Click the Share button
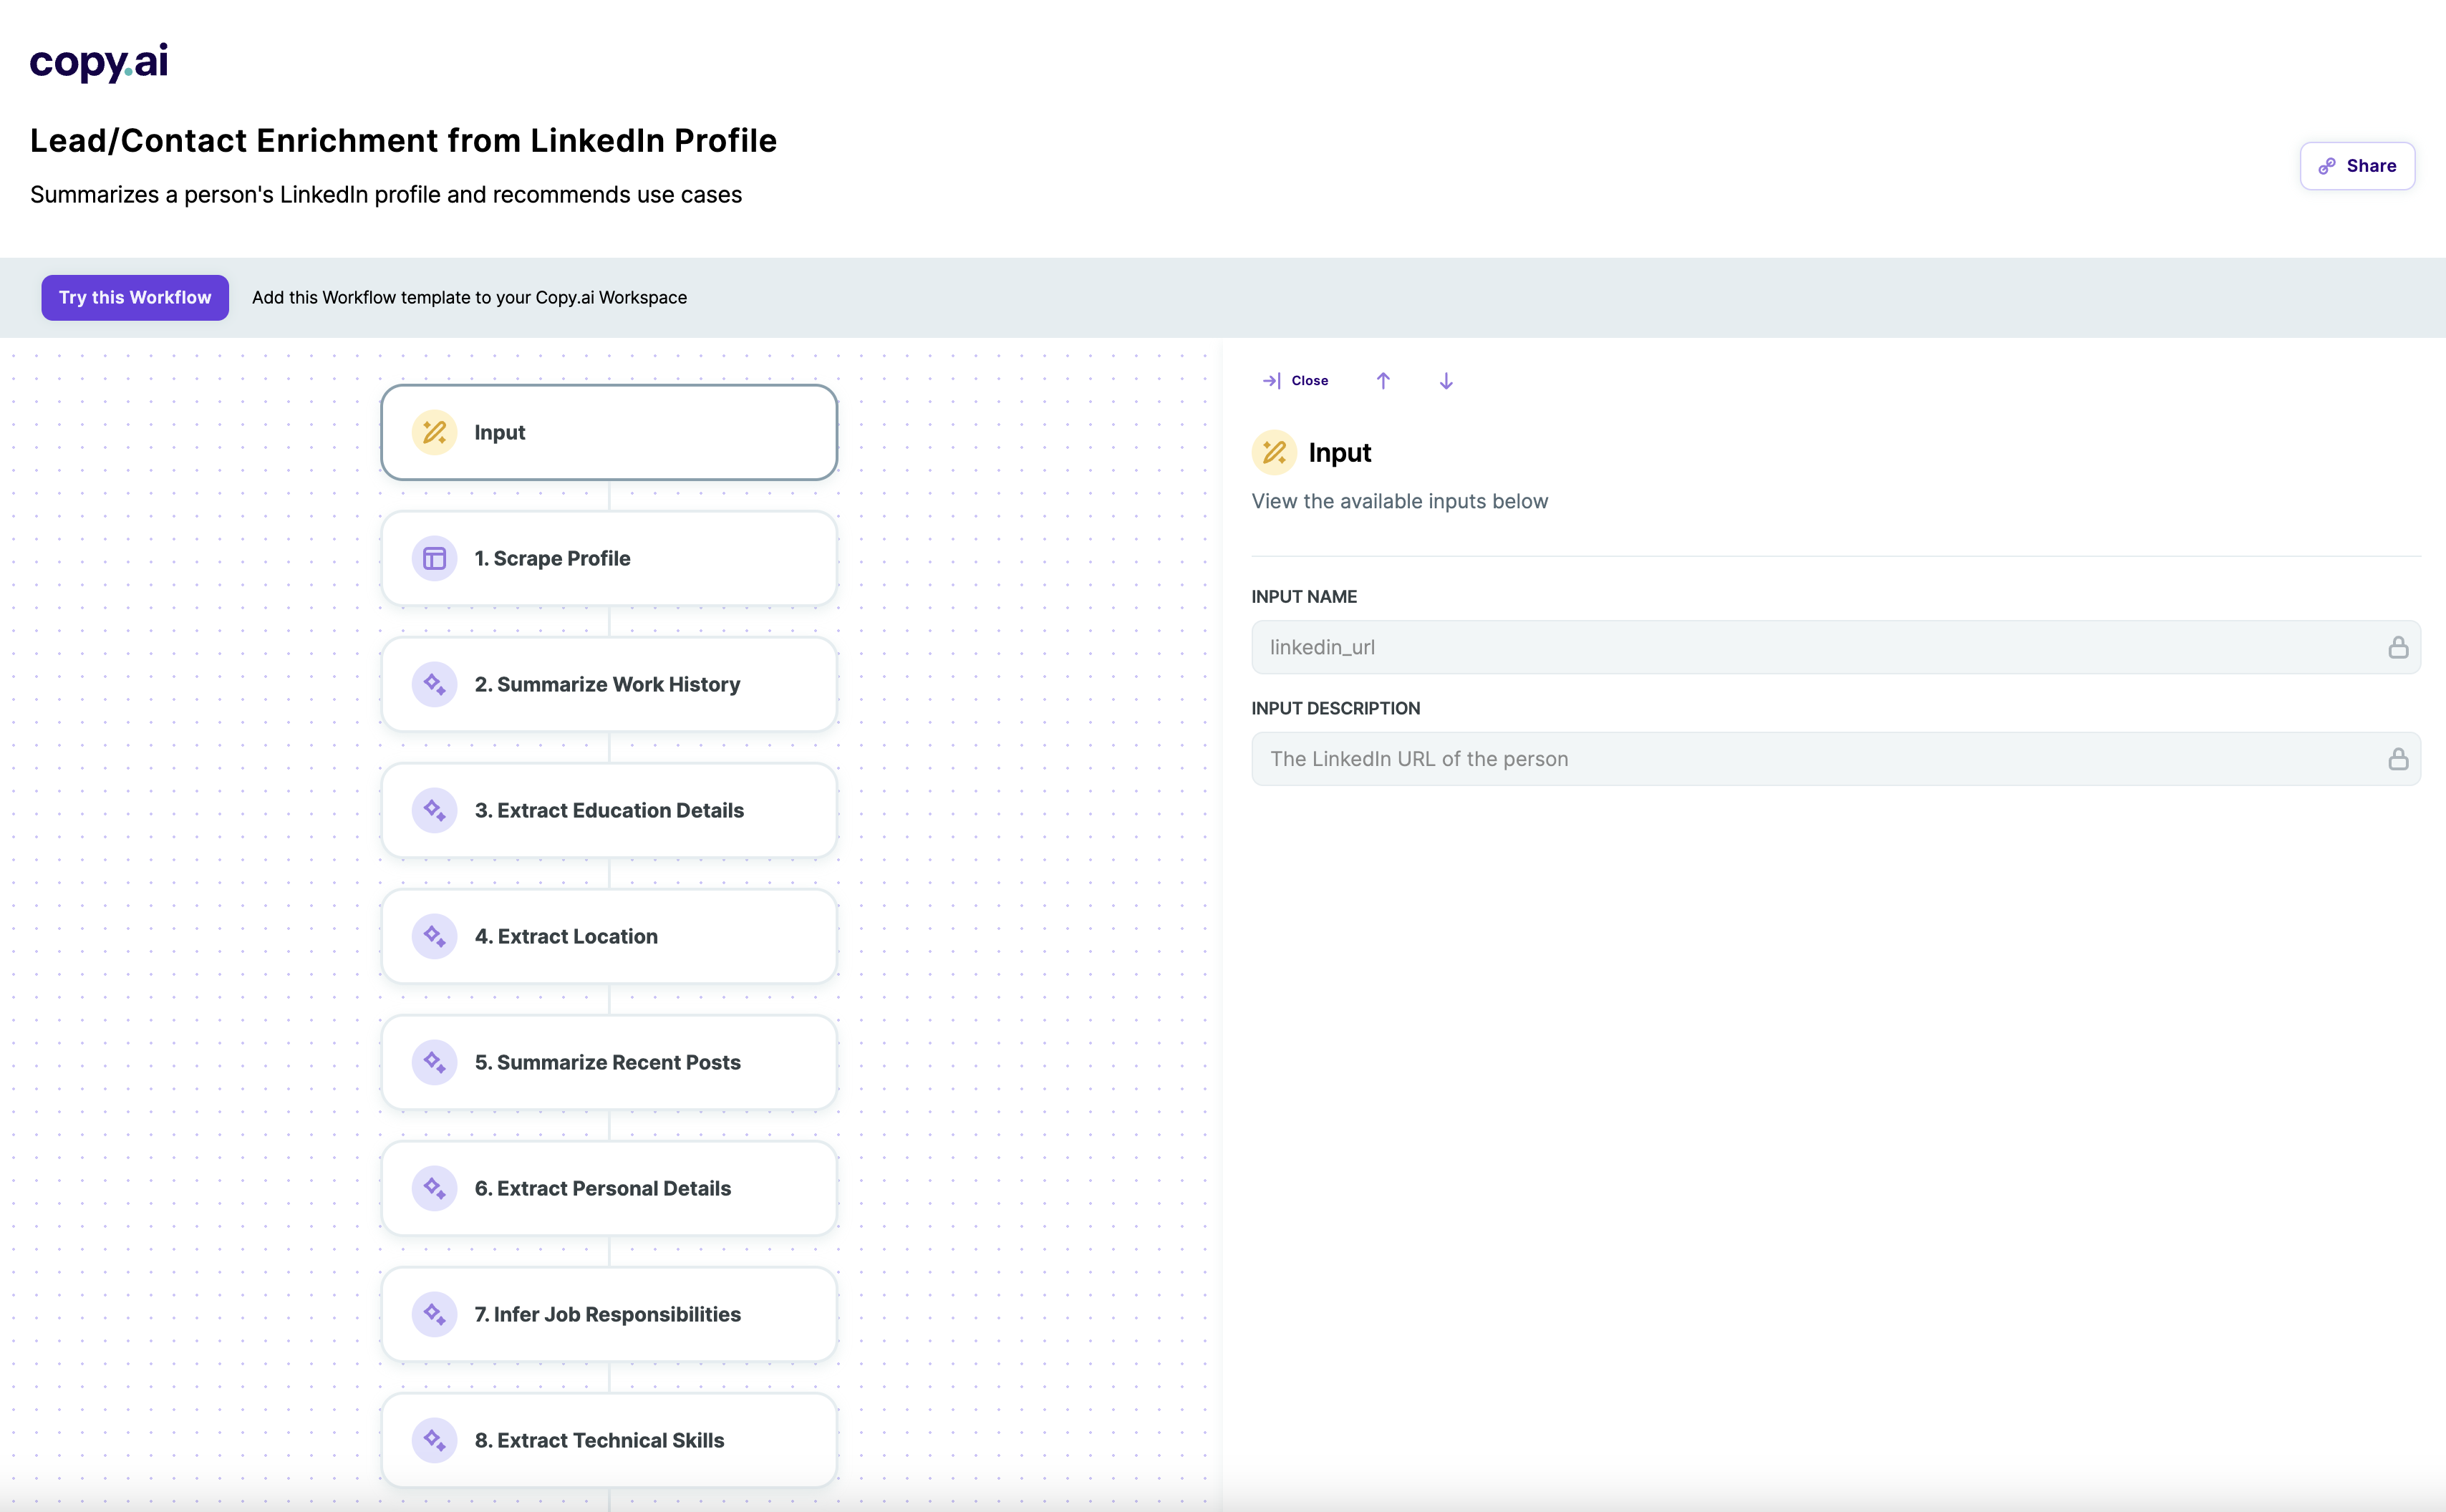The width and height of the screenshot is (2446, 1512). tap(2357, 166)
